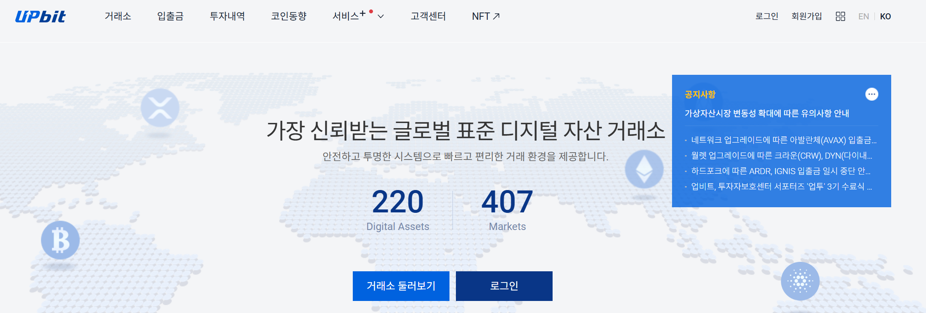The height and width of the screenshot is (313, 926).
Task: Open the 고객센터 menu
Action: click(428, 16)
